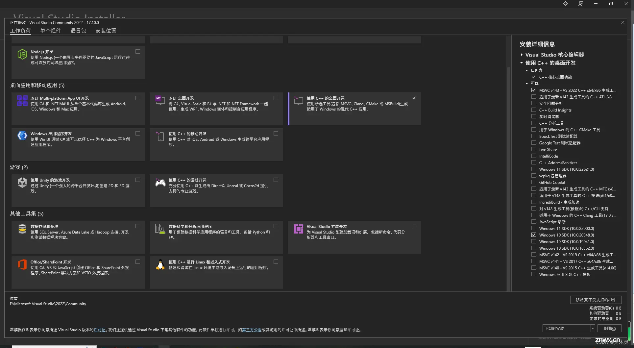Check the Node.js 开发 workload

coord(138,52)
